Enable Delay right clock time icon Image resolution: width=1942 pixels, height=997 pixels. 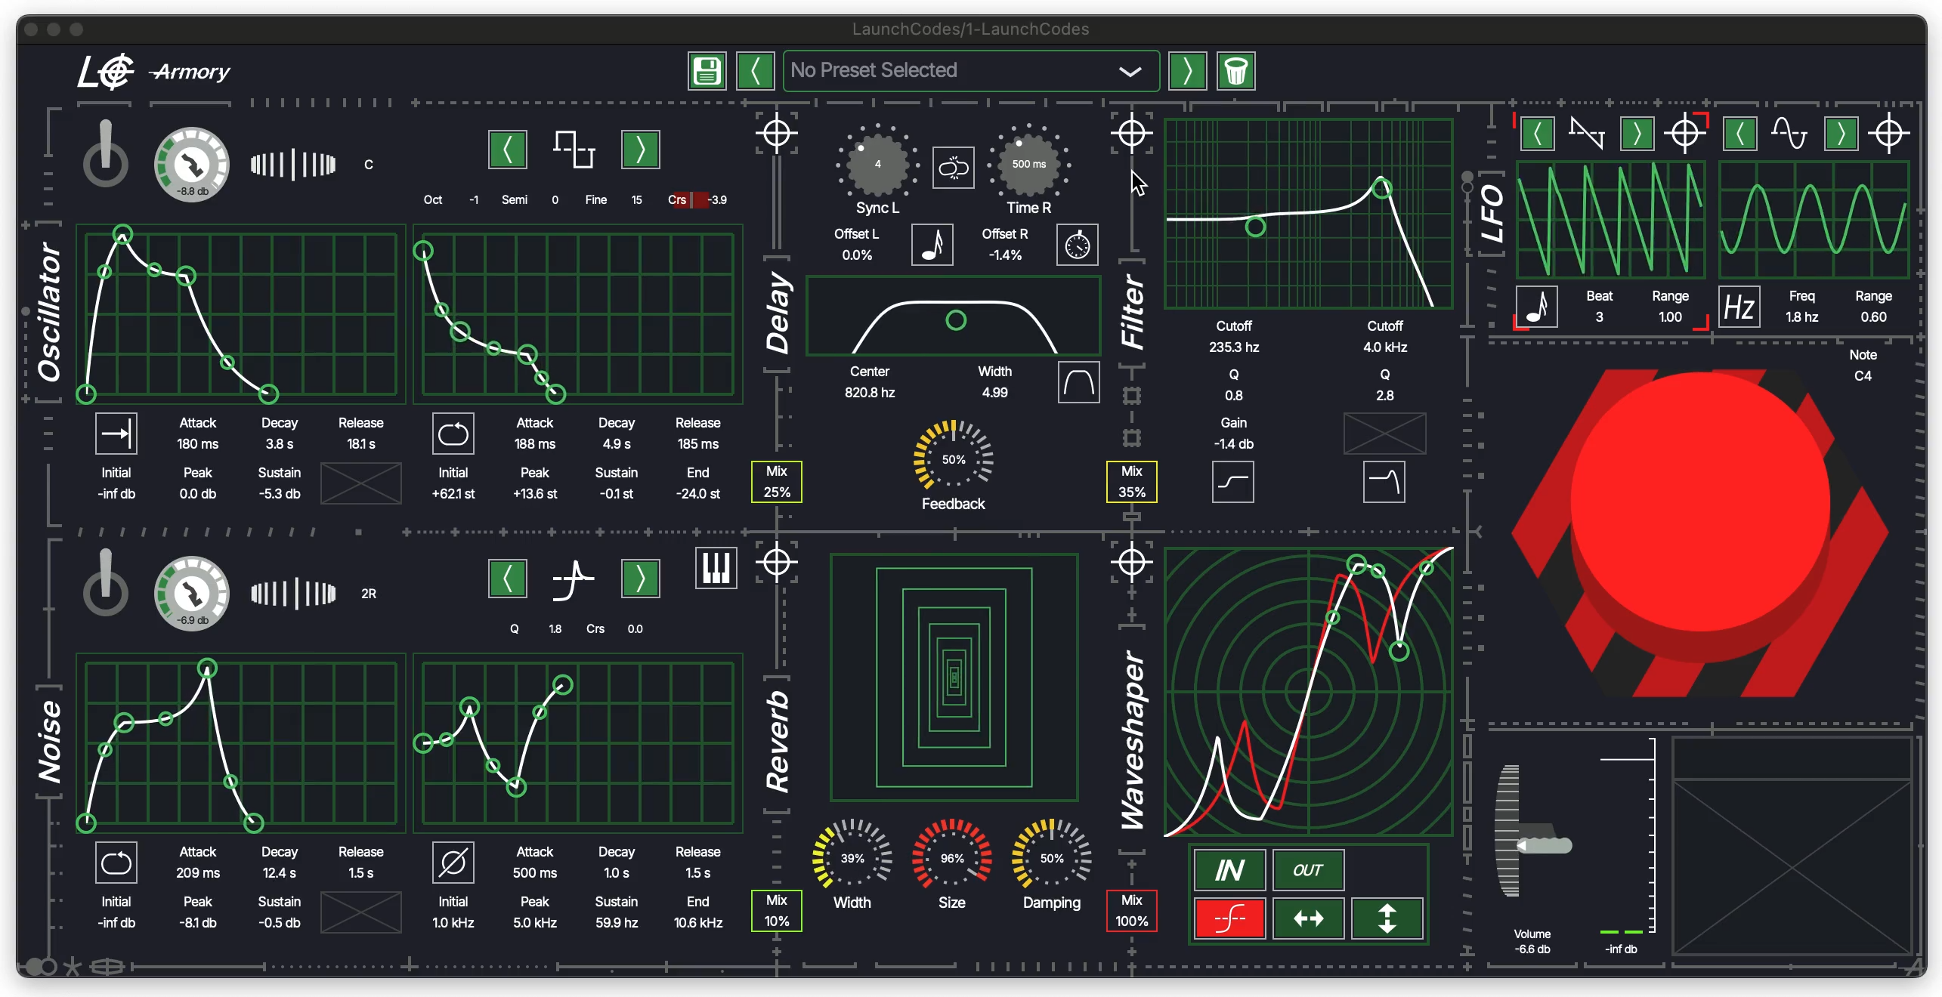coord(1078,245)
